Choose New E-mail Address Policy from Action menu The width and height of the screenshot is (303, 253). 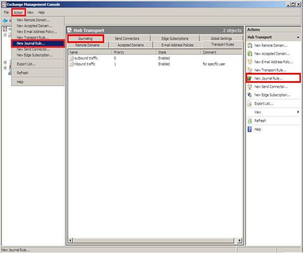point(37,31)
